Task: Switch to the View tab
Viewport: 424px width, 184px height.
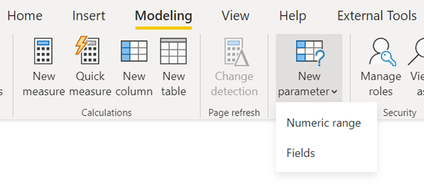Action: point(235,15)
